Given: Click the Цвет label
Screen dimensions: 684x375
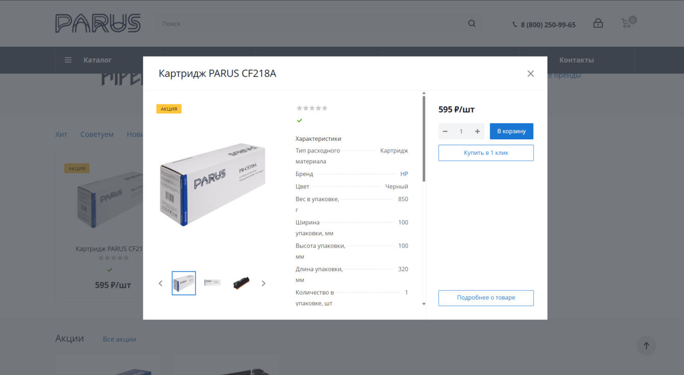Looking at the screenshot, I should click(302, 187).
